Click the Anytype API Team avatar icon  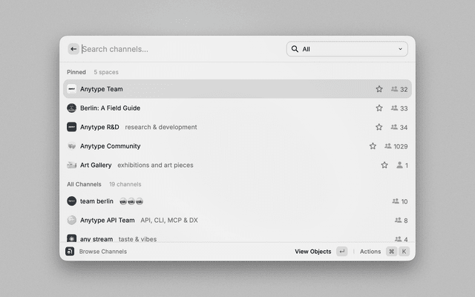[x=72, y=220]
